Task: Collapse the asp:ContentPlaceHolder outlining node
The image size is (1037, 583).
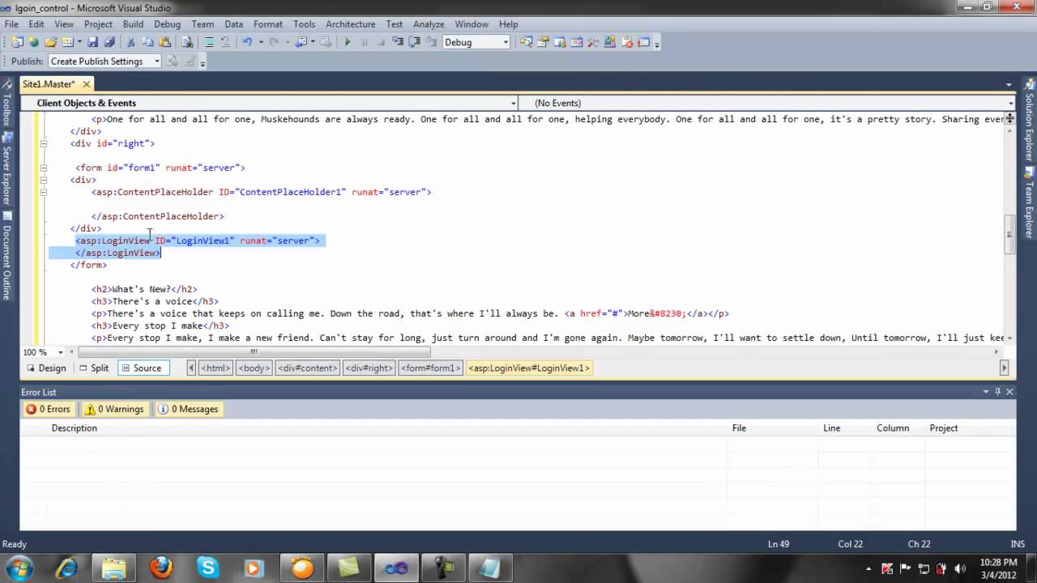Action: [x=44, y=192]
